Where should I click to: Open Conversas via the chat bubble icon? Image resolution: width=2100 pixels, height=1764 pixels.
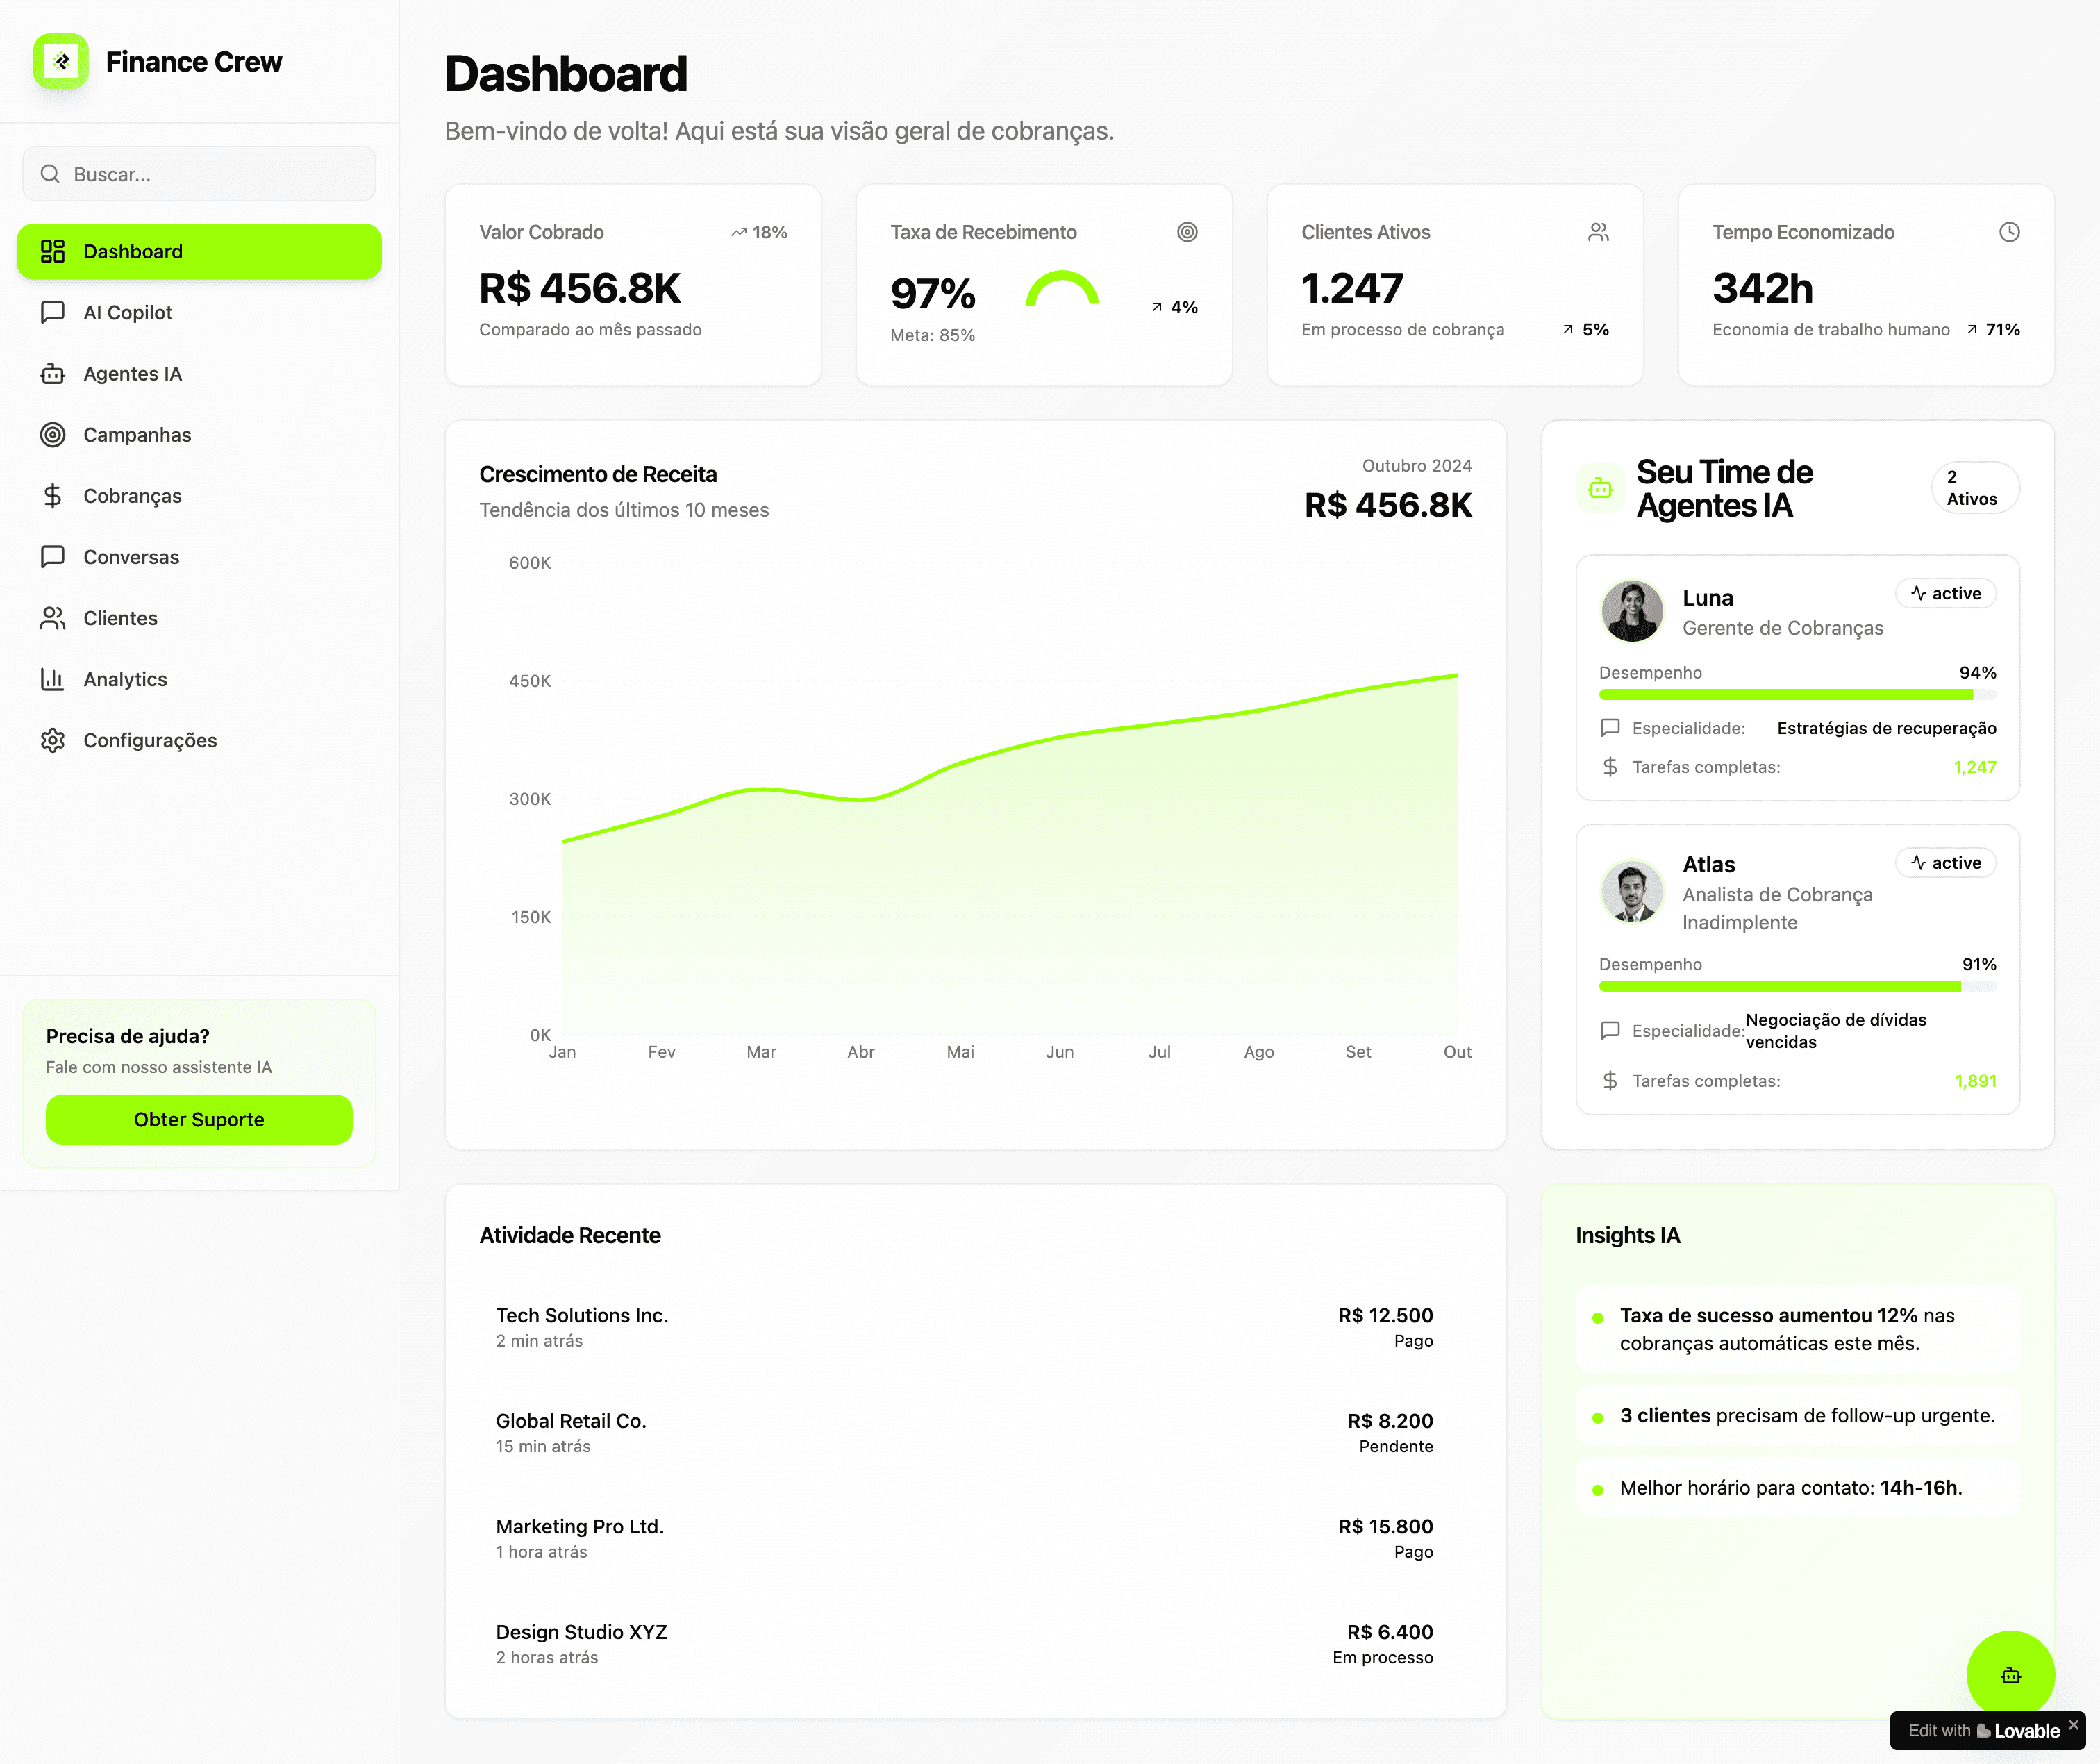click(x=53, y=556)
